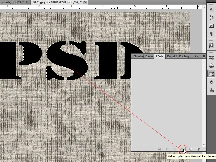The height and width of the screenshot is (162, 216).
Task: Open the Brush presets panel icon
Action: (x=211, y=58)
